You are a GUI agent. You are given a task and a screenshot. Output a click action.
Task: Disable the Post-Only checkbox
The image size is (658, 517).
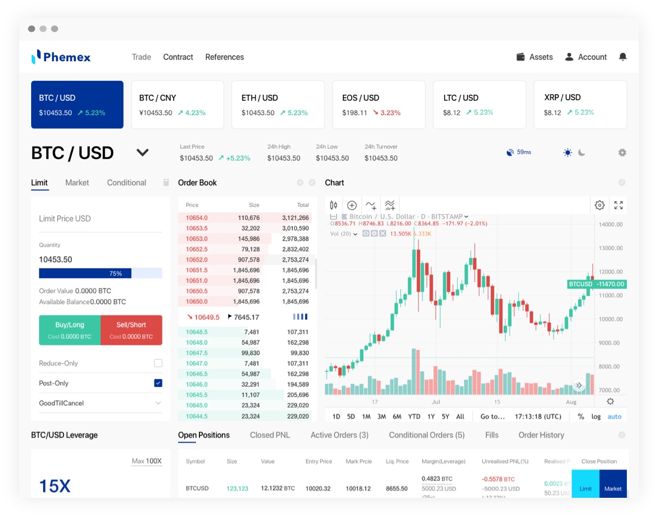pos(158,383)
